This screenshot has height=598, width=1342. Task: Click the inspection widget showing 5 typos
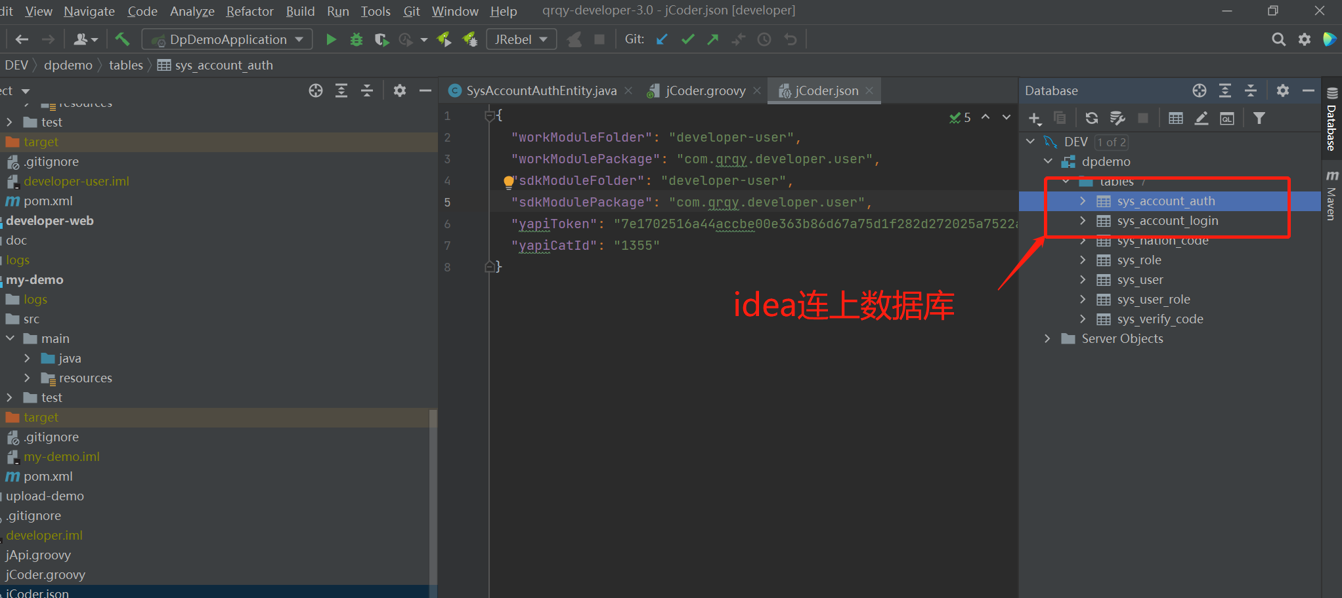pos(960,117)
